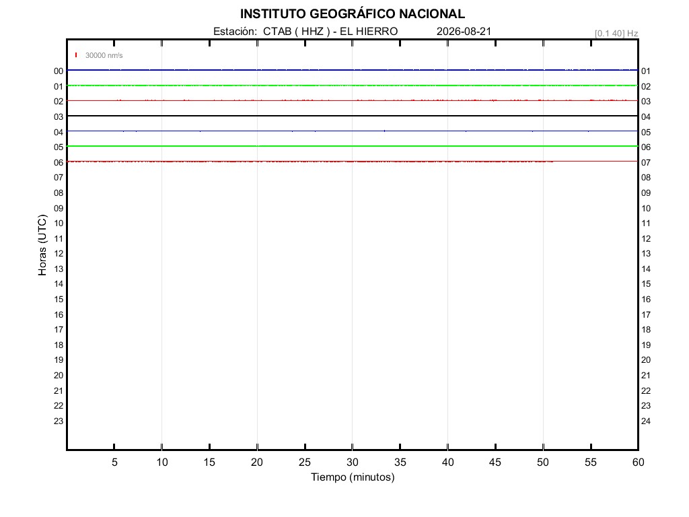Viewport: 689px width, 517px height.
Task: Click left-axis hour label '15'
Action: pyautogui.click(x=59, y=300)
